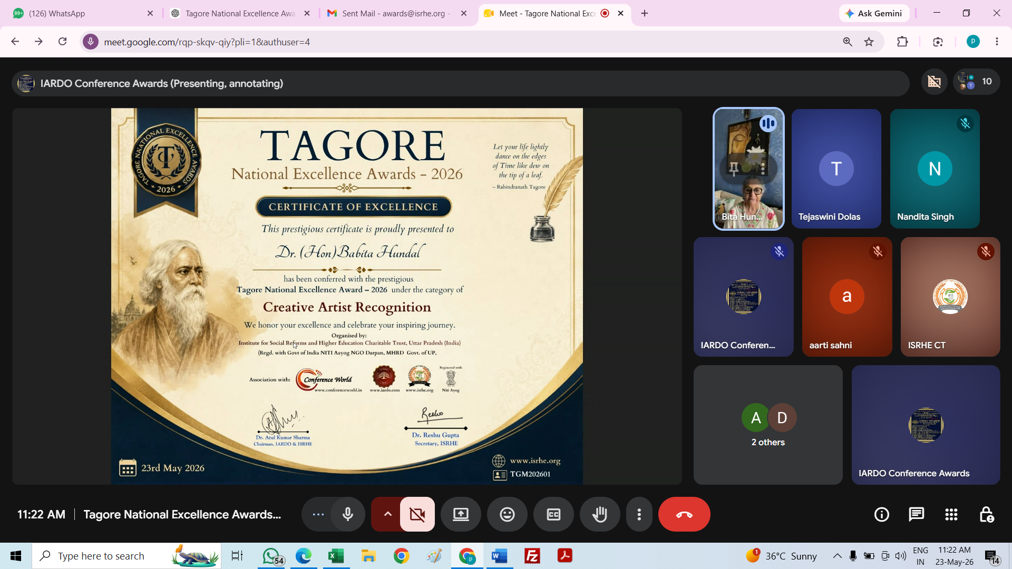Open the 2 others participants tile
1012x569 pixels.
click(768, 425)
